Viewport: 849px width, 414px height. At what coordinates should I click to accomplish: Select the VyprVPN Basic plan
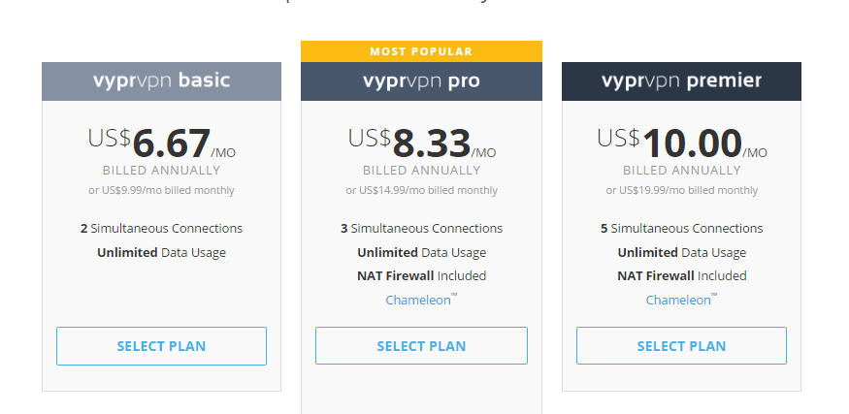(x=161, y=346)
